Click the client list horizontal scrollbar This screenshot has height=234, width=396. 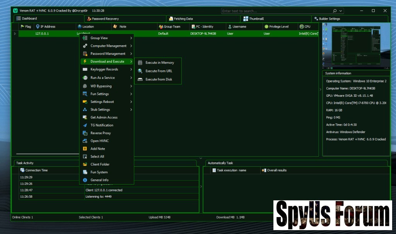(x=46, y=154)
